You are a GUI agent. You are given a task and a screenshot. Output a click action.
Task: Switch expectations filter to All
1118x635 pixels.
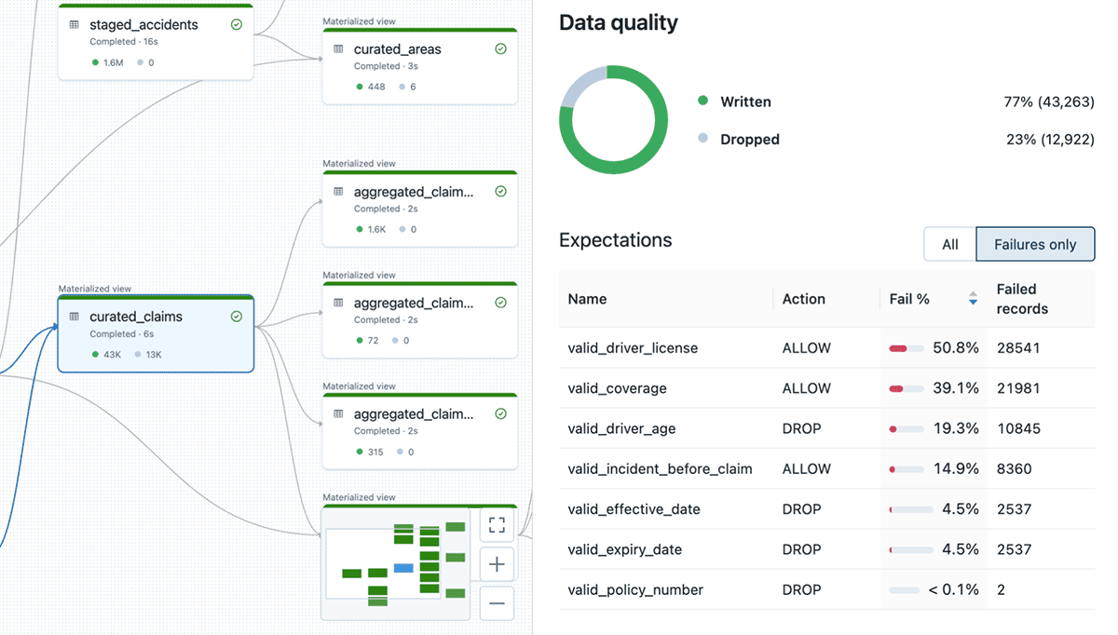(949, 244)
